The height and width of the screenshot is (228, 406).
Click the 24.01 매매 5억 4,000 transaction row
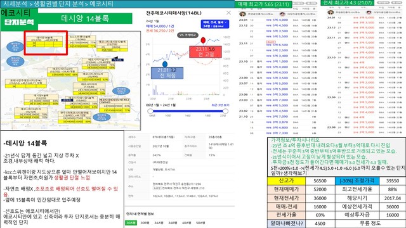pyautogui.click(x=278, y=20)
